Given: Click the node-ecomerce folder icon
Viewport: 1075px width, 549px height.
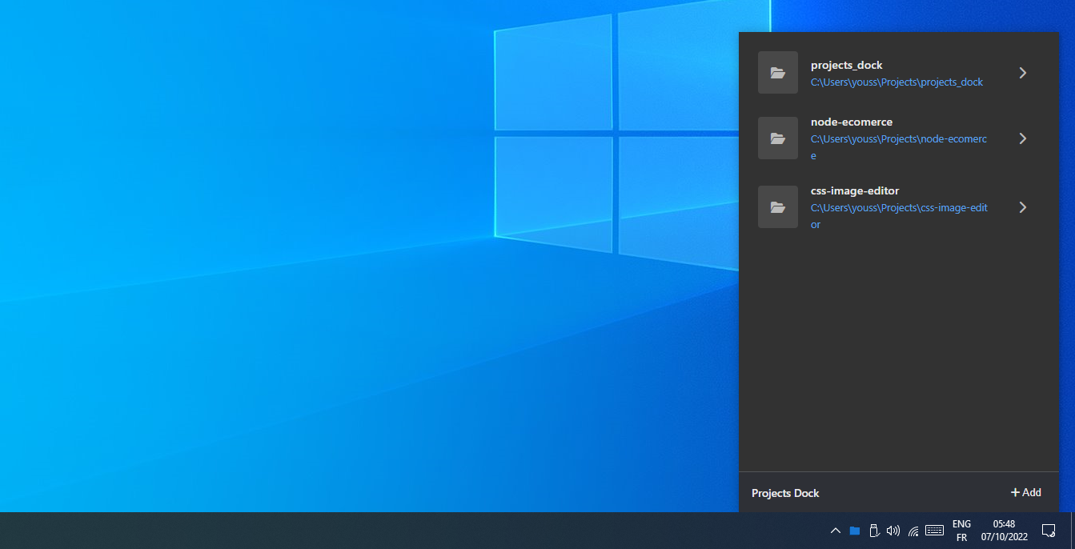Looking at the screenshot, I should coord(777,138).
